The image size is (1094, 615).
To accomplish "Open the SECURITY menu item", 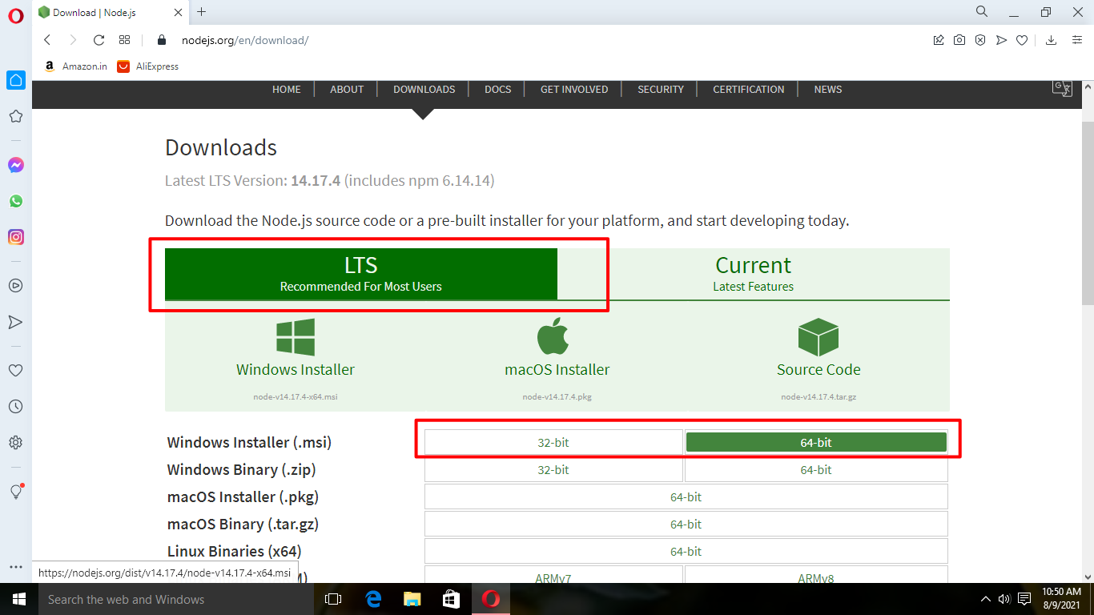I will pyautogui.click(x=661, y=90).
